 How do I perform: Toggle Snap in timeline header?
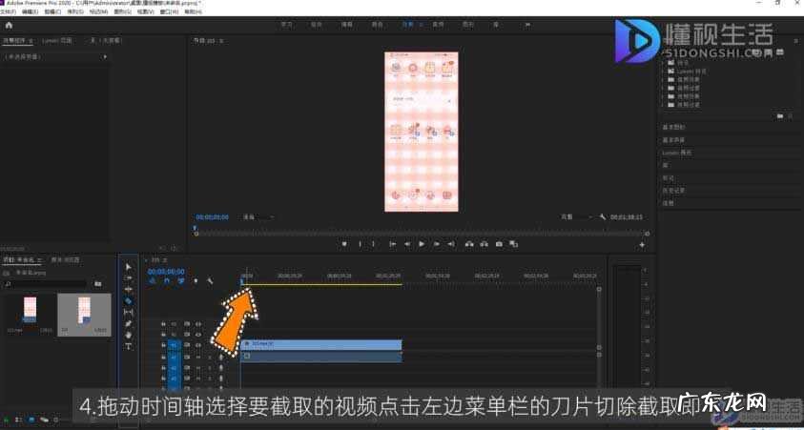167,281
